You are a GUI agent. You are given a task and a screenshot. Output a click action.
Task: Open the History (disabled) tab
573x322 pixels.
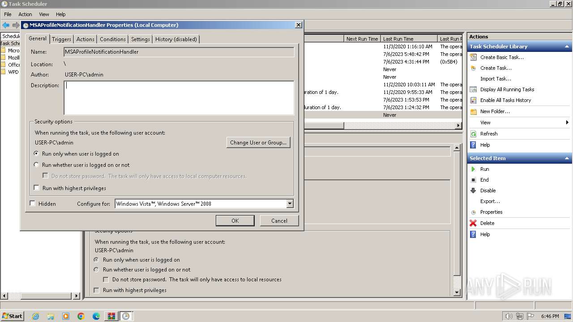point(176,39)
